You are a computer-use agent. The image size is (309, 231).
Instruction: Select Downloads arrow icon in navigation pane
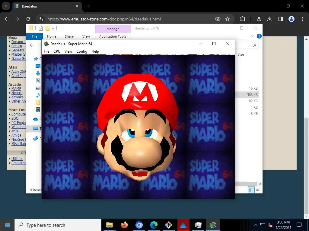(x=38, y=73)
